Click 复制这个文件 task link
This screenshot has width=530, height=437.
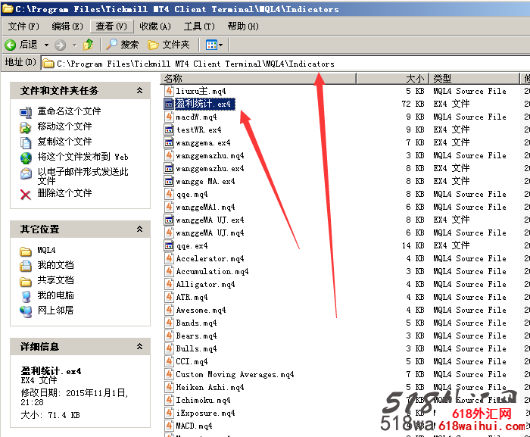tap(64, 142)
